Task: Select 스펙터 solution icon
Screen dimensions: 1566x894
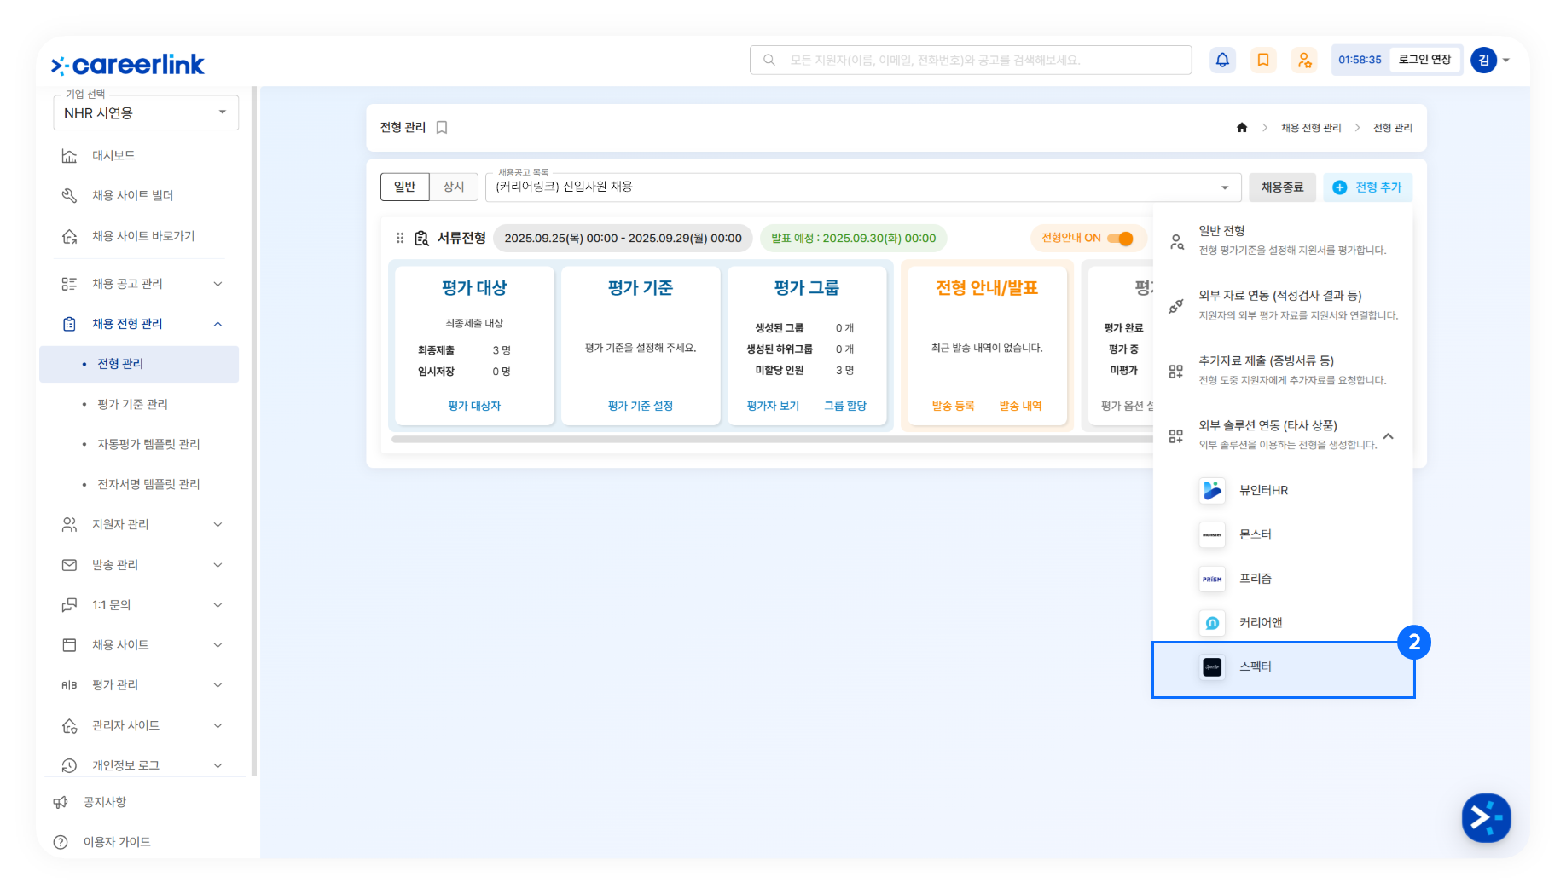Action: [x=1212, y=667]
